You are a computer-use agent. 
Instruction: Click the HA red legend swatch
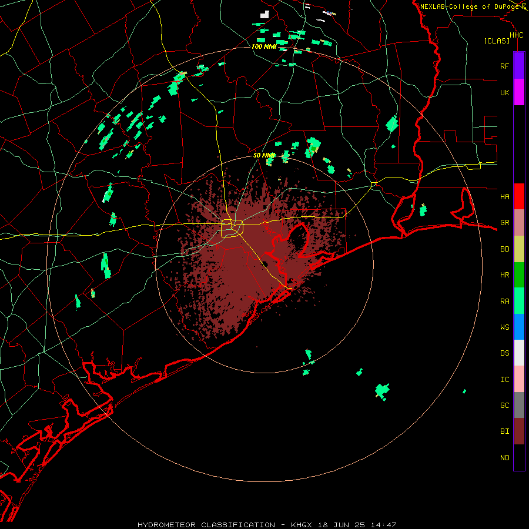[x=519, y=196]
